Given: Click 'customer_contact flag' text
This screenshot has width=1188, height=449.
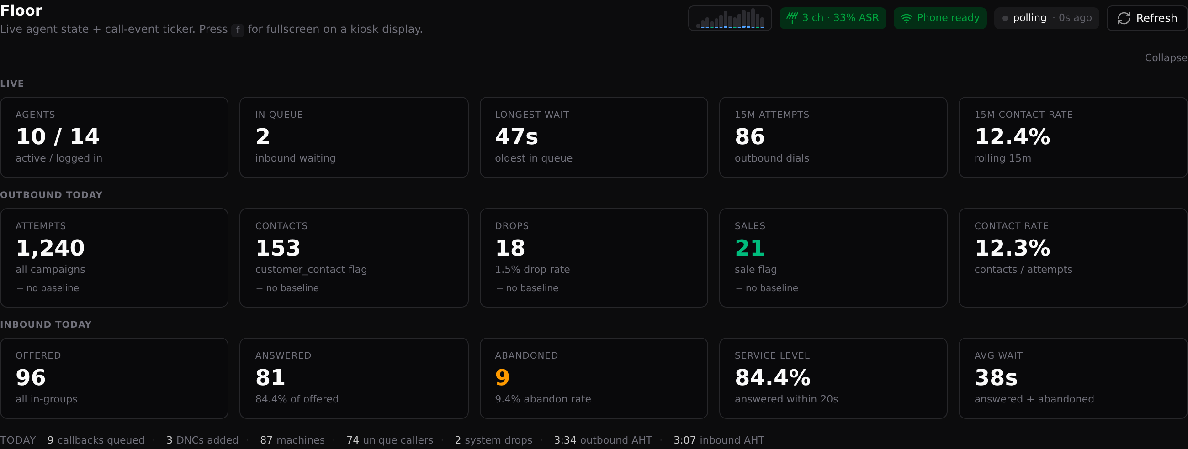Looking at the screenshot, I should pos(311,269).
